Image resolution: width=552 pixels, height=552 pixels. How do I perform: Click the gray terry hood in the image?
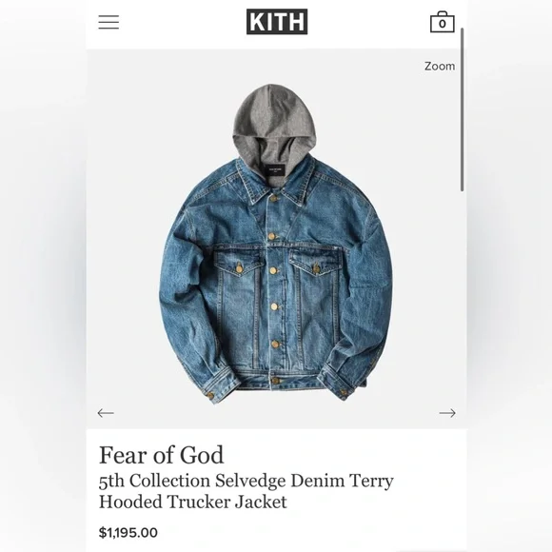(x=273, y=123)
